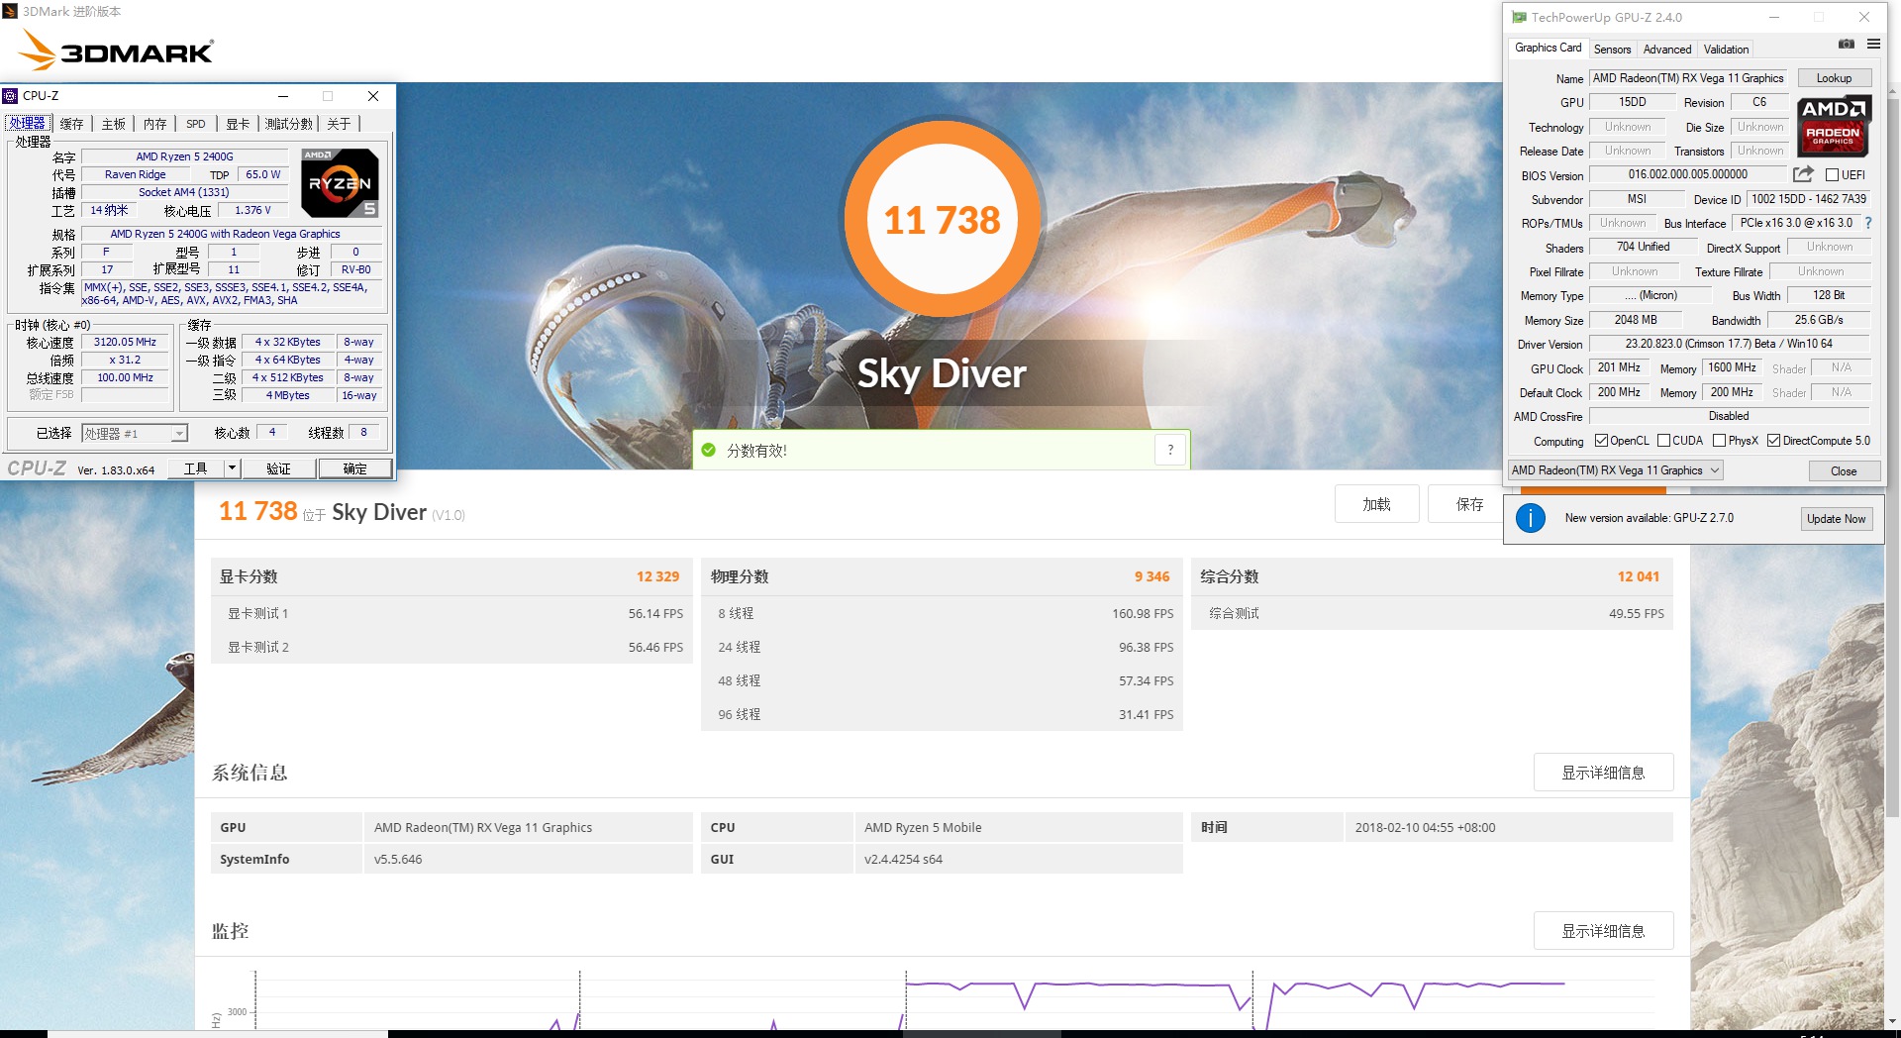Click the GPU-Z title bar icon
The image size is (1901, 1038).
pyautogui.click(x=1519, y=17)
